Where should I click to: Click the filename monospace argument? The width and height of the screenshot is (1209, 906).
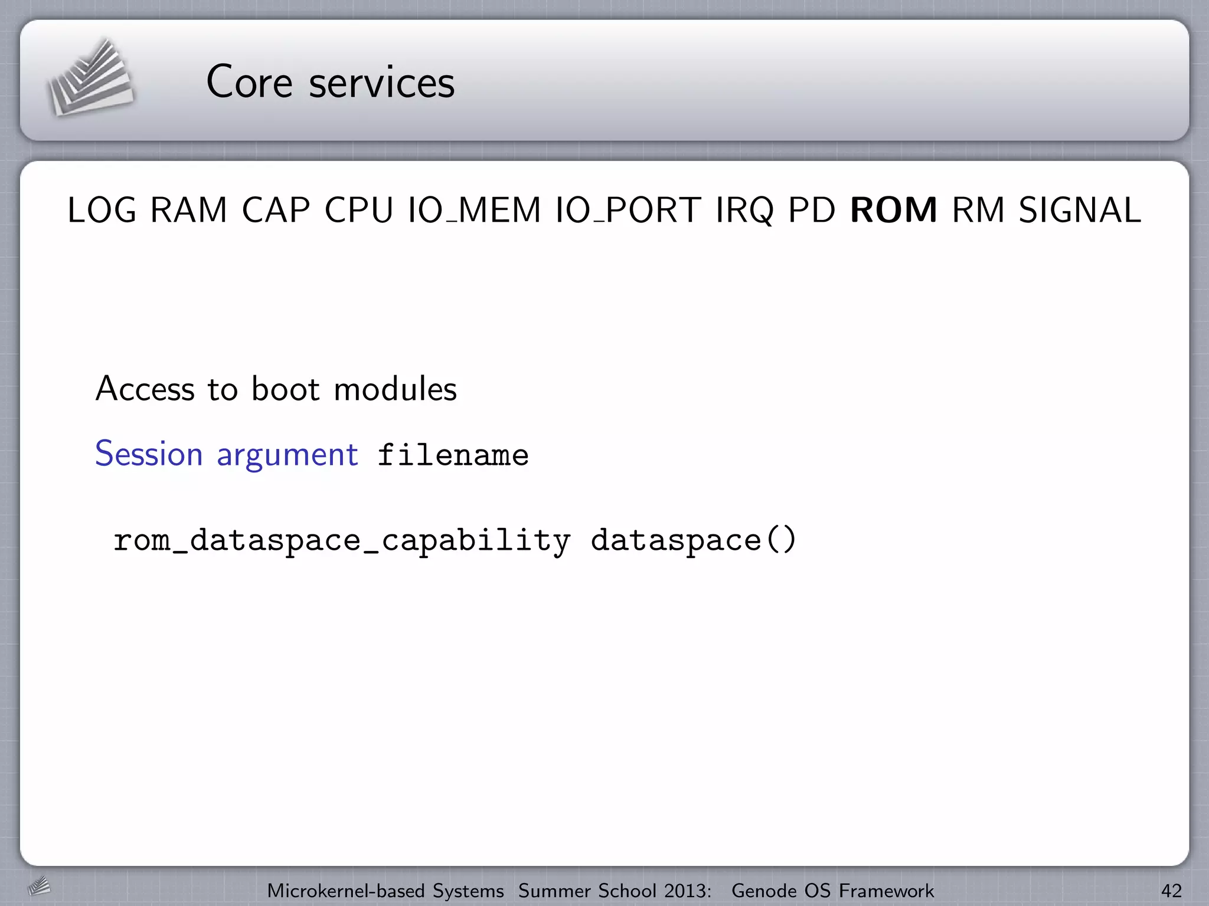click(453, 455)
